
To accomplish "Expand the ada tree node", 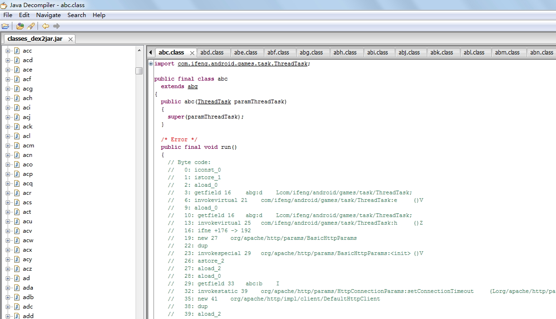I will tap(8, 288).
